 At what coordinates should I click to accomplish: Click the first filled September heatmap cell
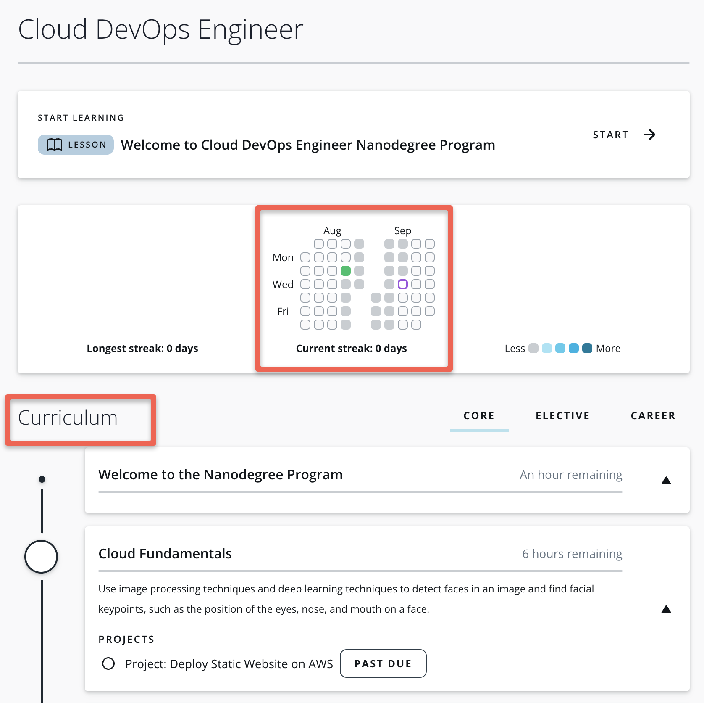pyautogui.click(x=389, y=244)
